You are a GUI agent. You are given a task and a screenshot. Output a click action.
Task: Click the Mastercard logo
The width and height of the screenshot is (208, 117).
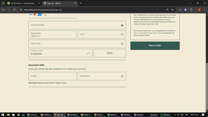pos(35,14)
